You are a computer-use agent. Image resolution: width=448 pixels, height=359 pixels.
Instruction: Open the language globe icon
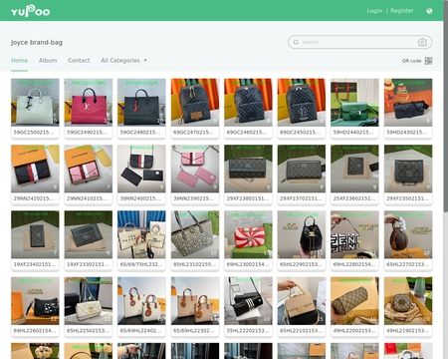[x=429, y=11]
